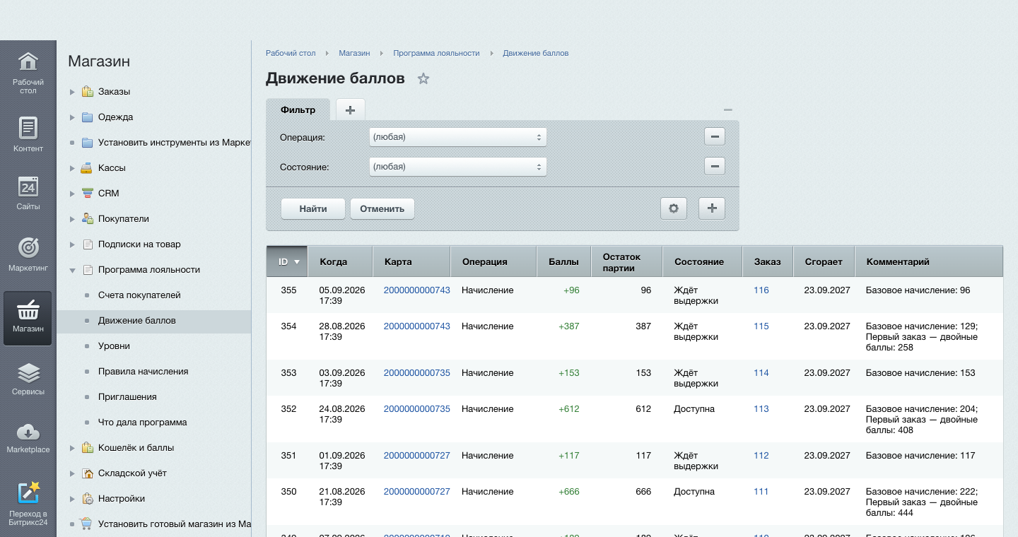Remove the Состояние filter row
This screenshot has height=537, width=1018.
coord(715,167)
